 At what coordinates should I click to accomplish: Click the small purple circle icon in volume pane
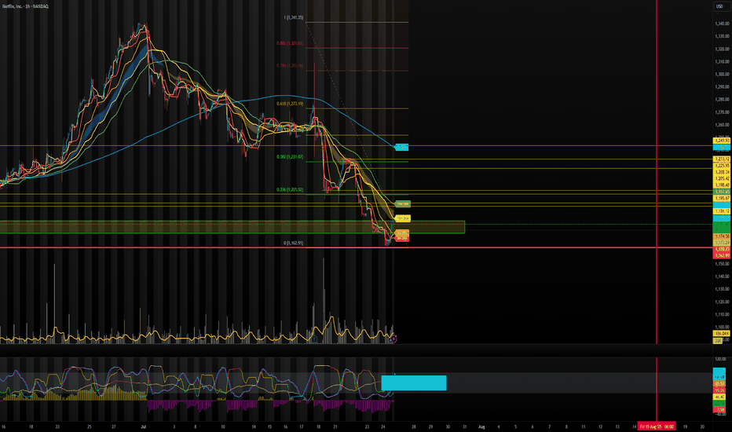point(393,339)
